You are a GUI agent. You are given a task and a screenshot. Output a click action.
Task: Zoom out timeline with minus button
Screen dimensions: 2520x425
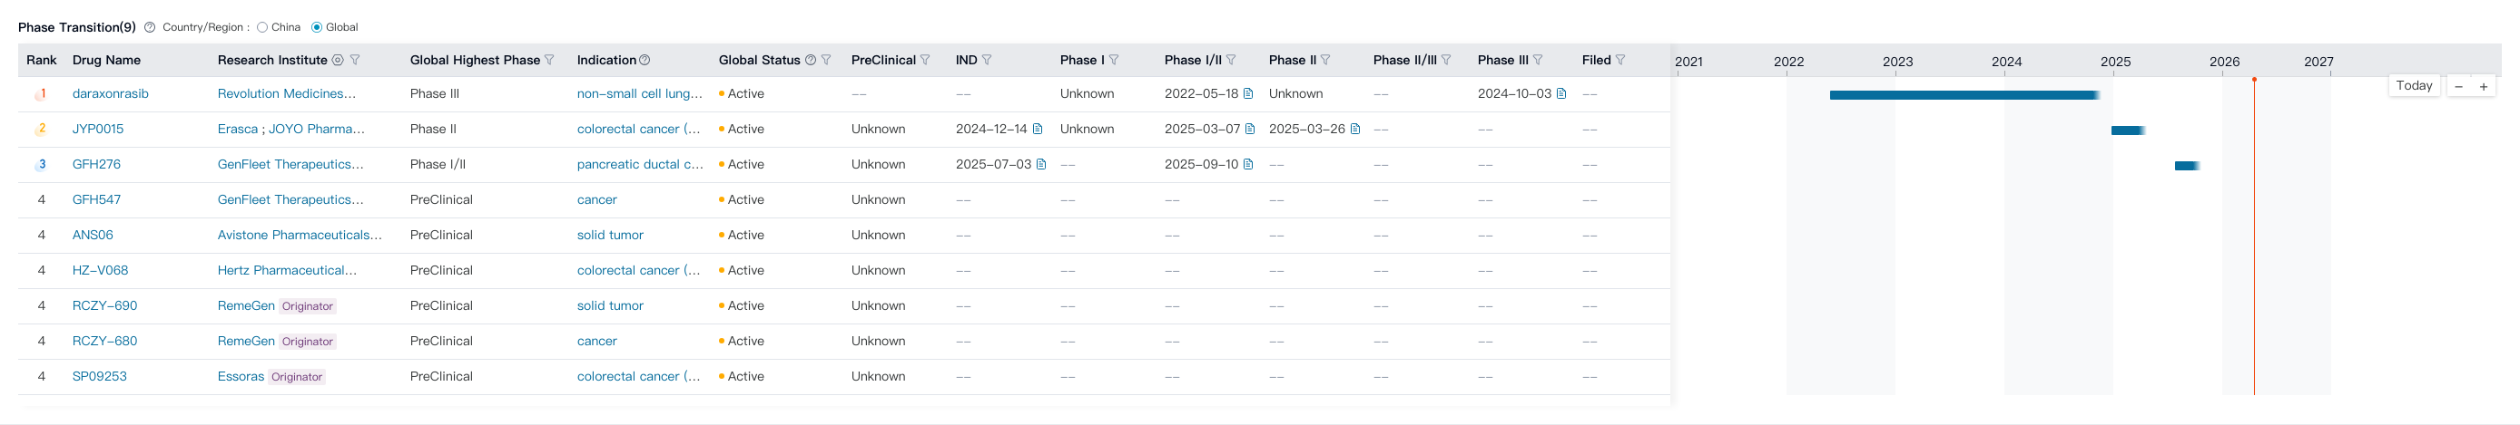(2458, 87)
